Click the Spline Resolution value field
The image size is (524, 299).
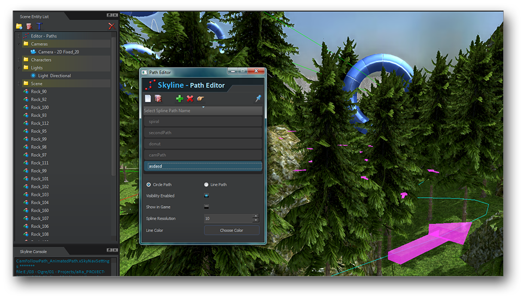[x=228, y=218]
